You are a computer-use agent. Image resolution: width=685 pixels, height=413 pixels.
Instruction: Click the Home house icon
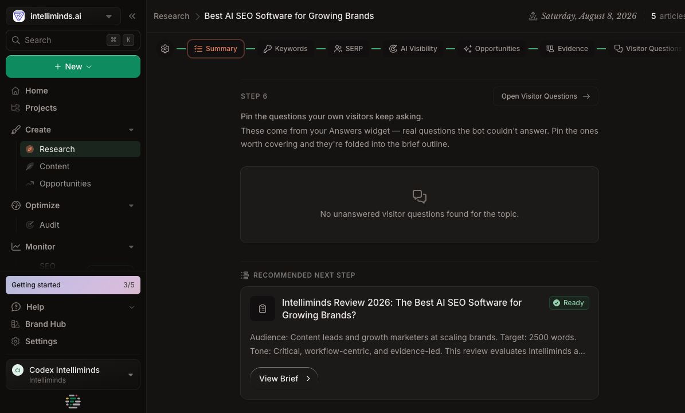click(x=15, y=91)
